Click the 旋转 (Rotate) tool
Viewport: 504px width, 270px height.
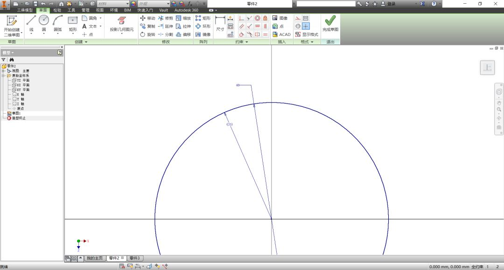(x=147, y=35)
